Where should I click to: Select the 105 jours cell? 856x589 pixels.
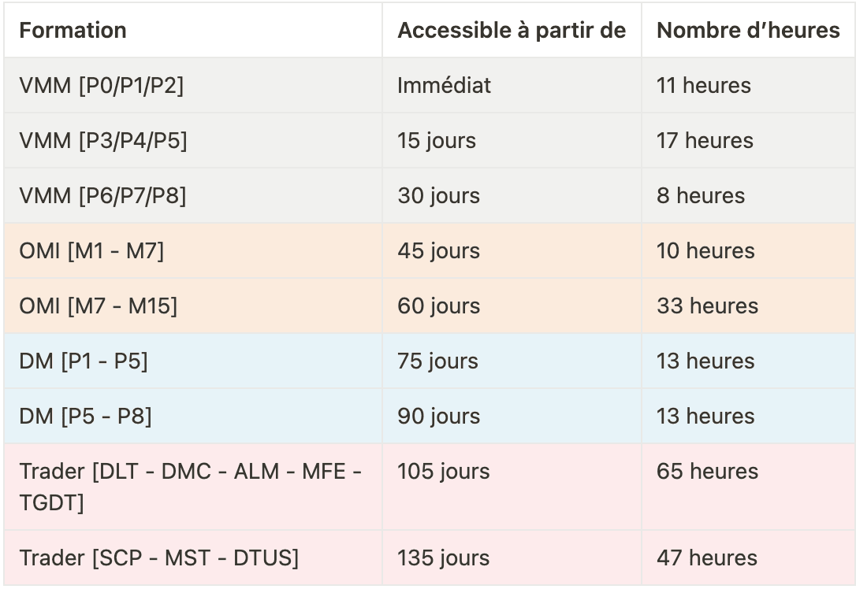512,487
